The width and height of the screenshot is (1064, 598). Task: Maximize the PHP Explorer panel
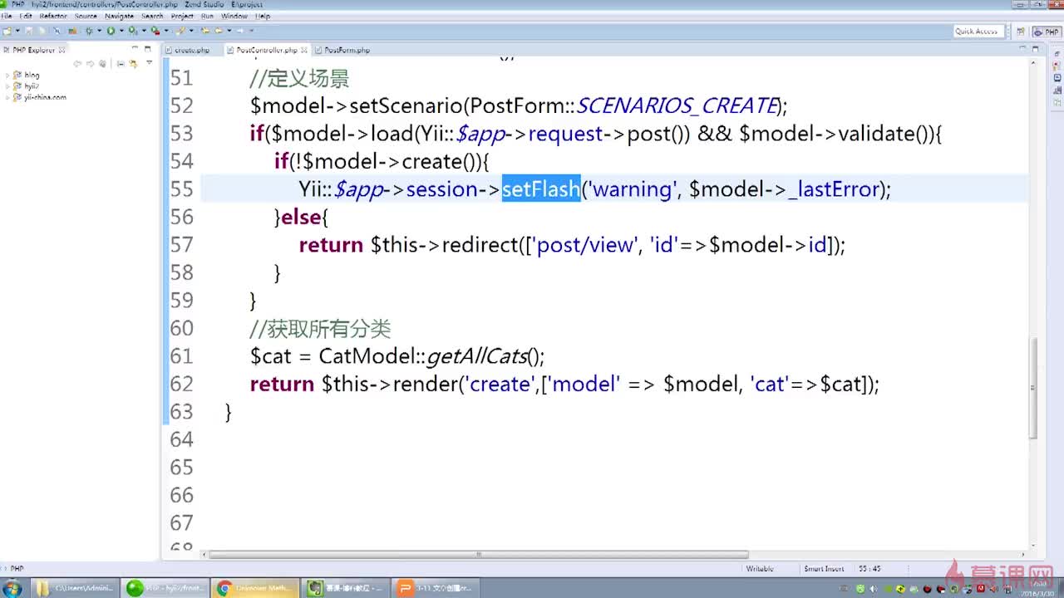148,49
